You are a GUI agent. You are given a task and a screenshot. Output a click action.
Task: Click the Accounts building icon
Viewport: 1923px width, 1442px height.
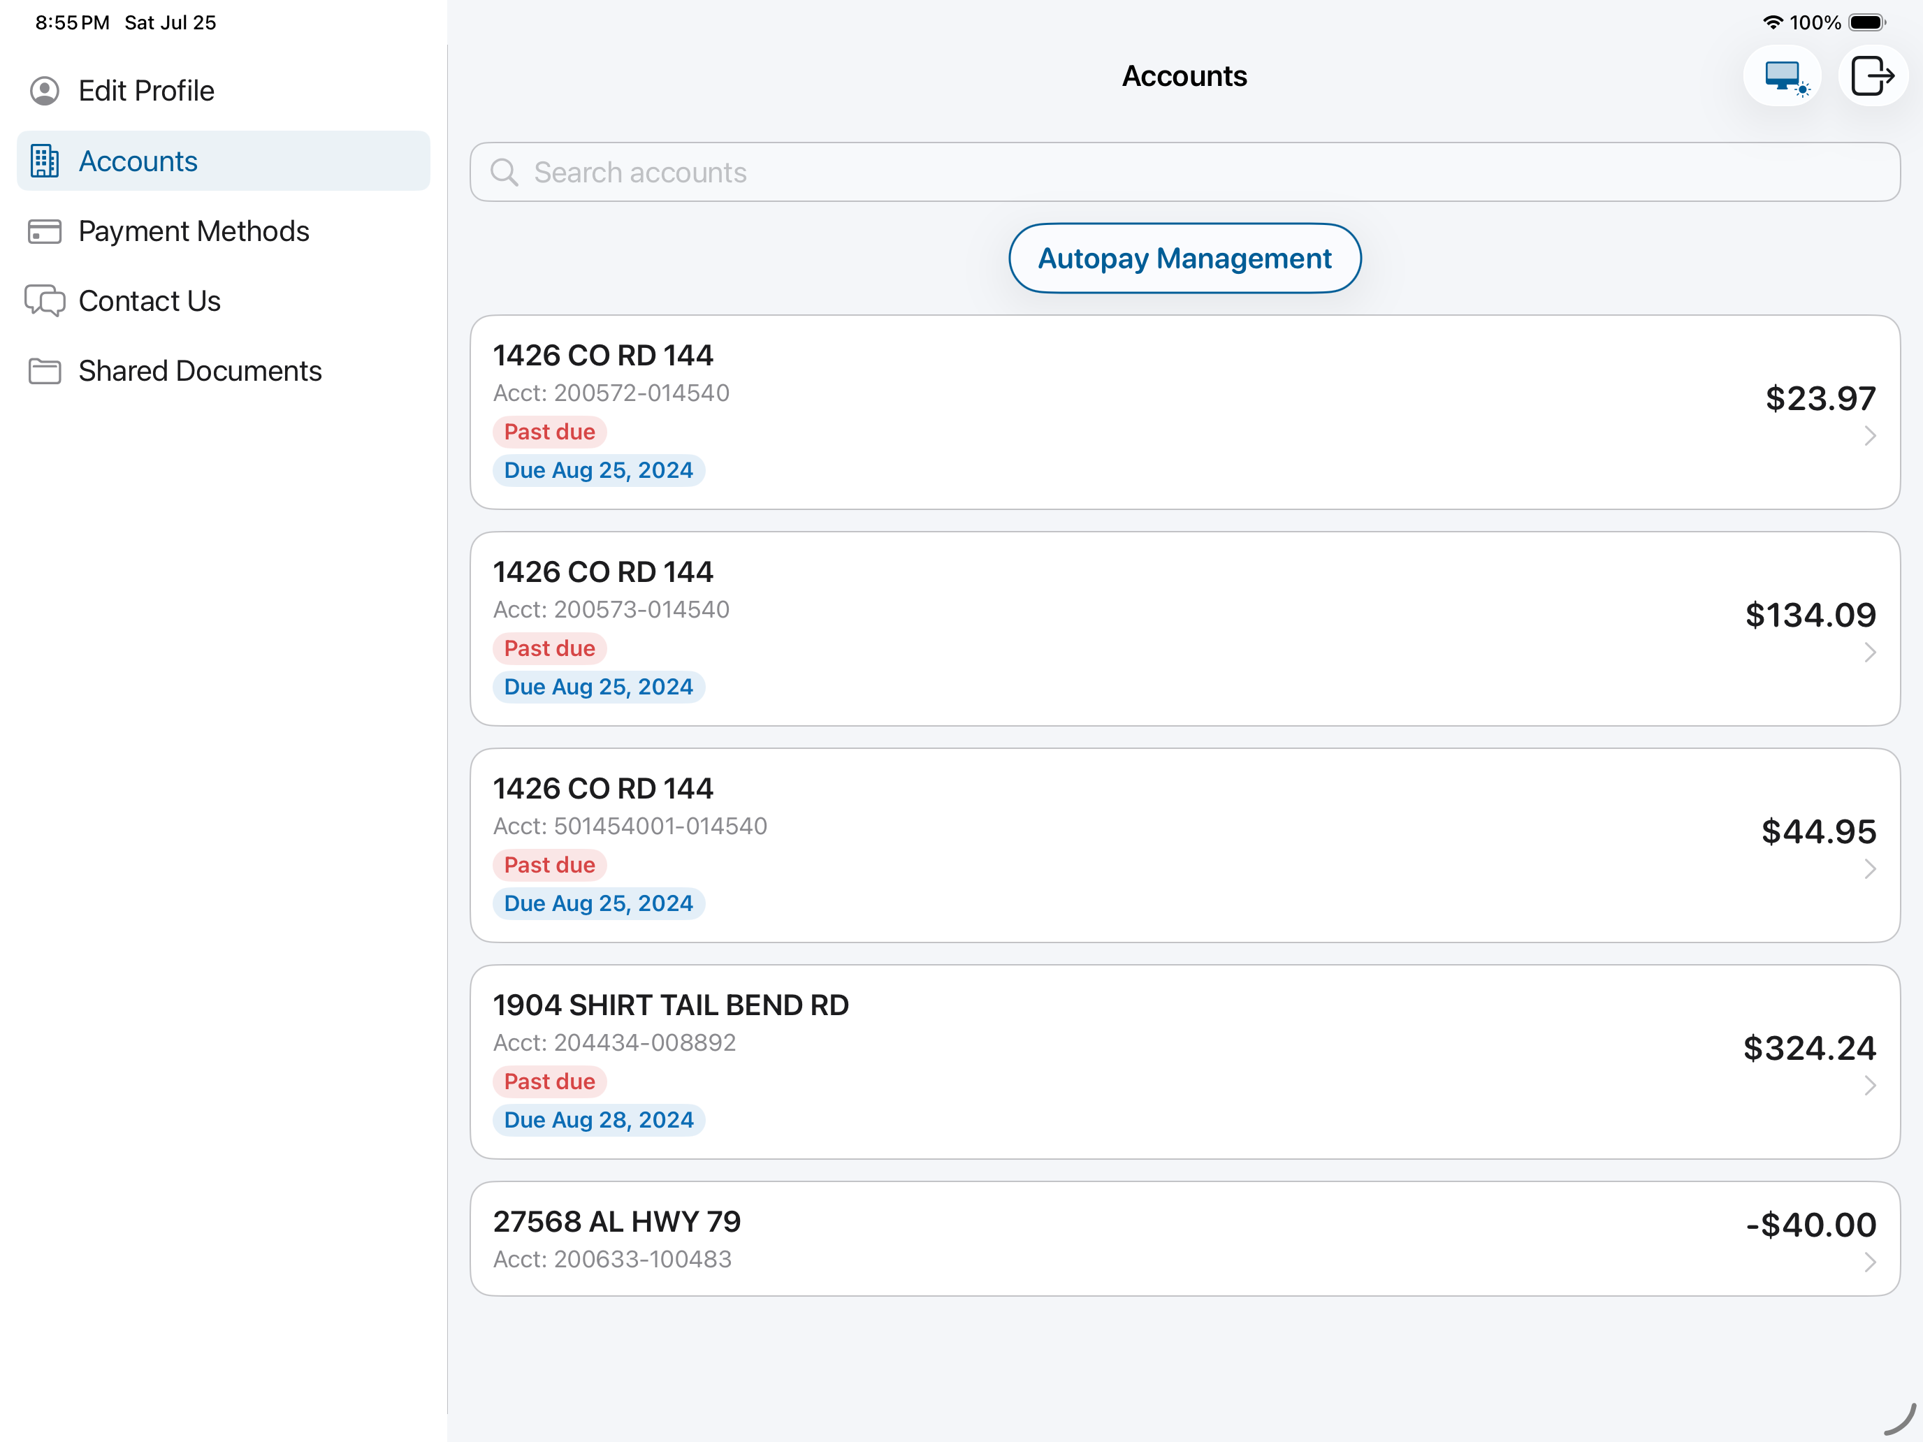pos(44,161)
